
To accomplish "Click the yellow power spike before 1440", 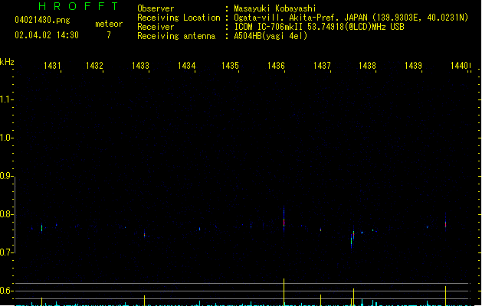I will point(445,296).
